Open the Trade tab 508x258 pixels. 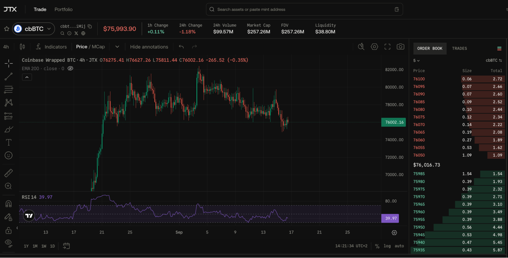(x=40, y=9)
